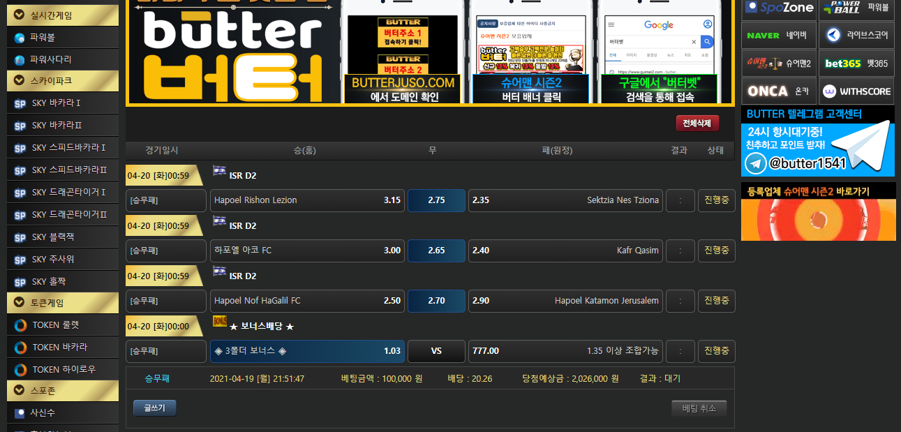Screen dimensions: 901x432
Task: Open SKY 블랙잭 game
Action: click(x=52, y=237)
